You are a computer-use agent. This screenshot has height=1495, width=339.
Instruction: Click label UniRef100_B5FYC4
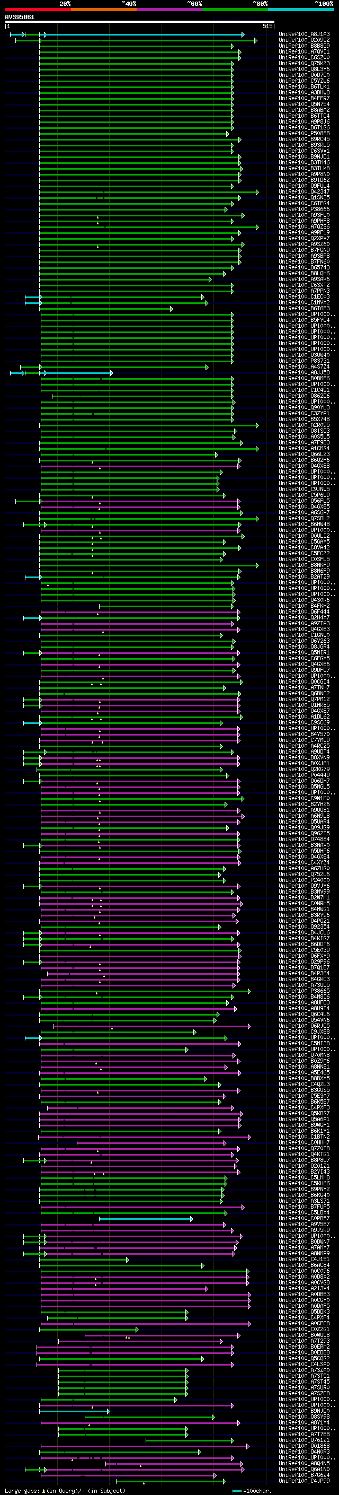point(304,320)
